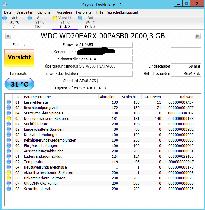Click the blue status orb for C:
Screen dimensions: 205x210
[4, 18]
